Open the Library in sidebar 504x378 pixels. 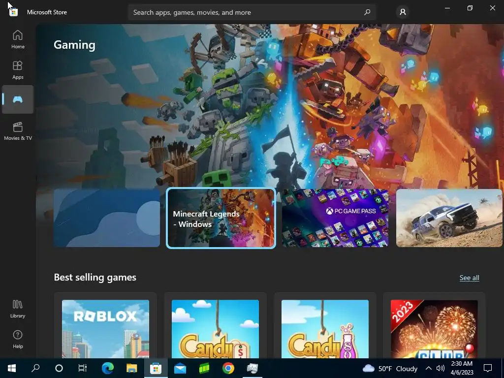[x=18, y=309]
